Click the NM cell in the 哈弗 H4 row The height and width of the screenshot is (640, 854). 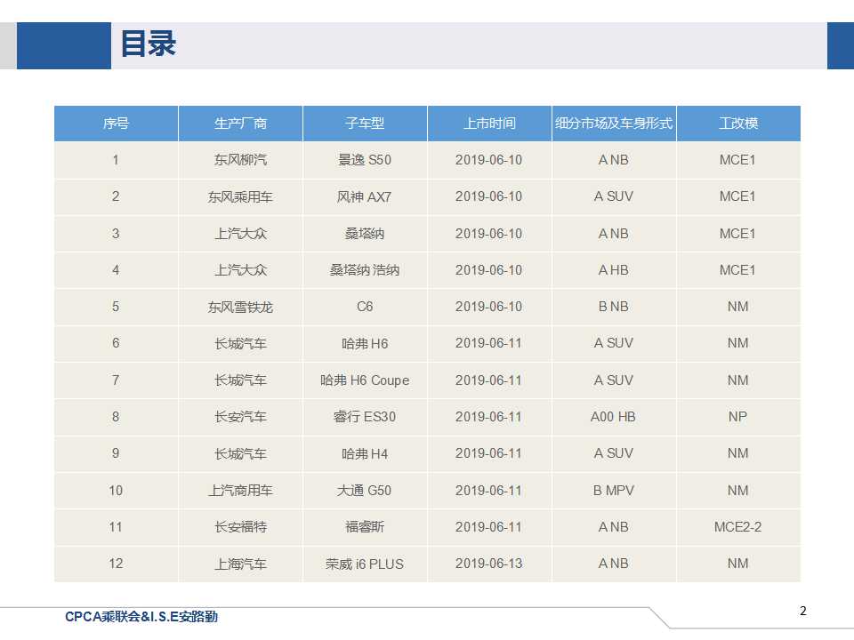pos(738,453)
